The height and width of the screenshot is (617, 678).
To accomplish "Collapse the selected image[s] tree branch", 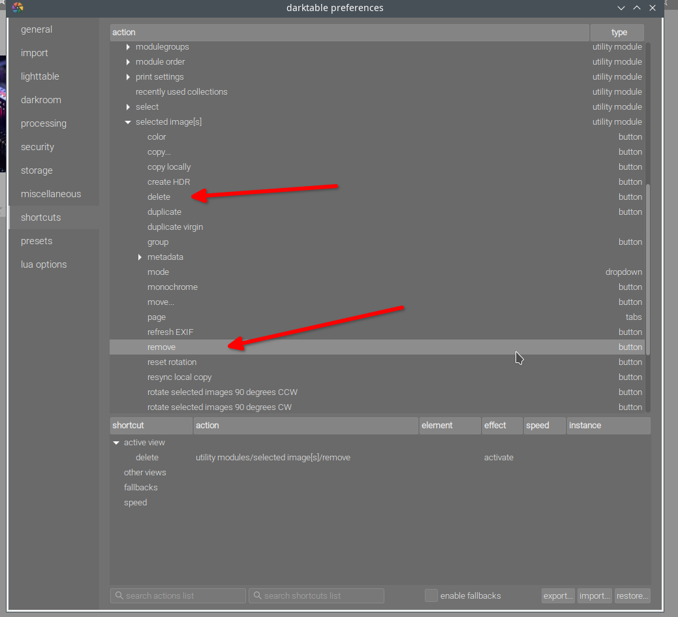I will tap(128, 121).
